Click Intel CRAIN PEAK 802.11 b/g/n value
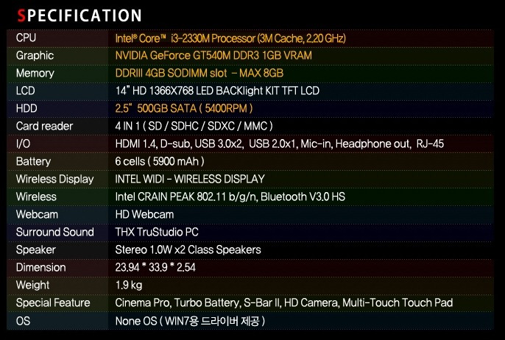This screenshot has height=340, width=505. click(x=230, y=196)
